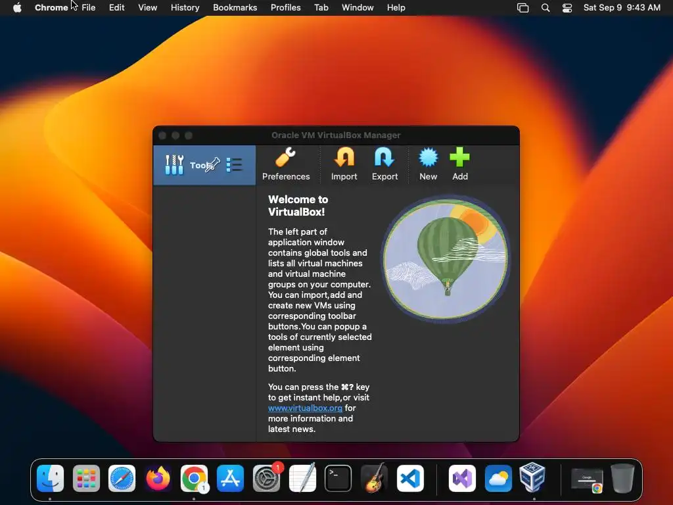The image size is (673, 505).
Task: Minimize the VirtualBox Manager window
Action: click(x=175, y=135)
